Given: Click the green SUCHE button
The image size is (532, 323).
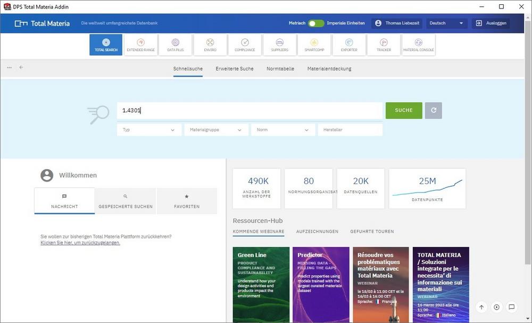Looking at the screenshot, I should 404,110.
